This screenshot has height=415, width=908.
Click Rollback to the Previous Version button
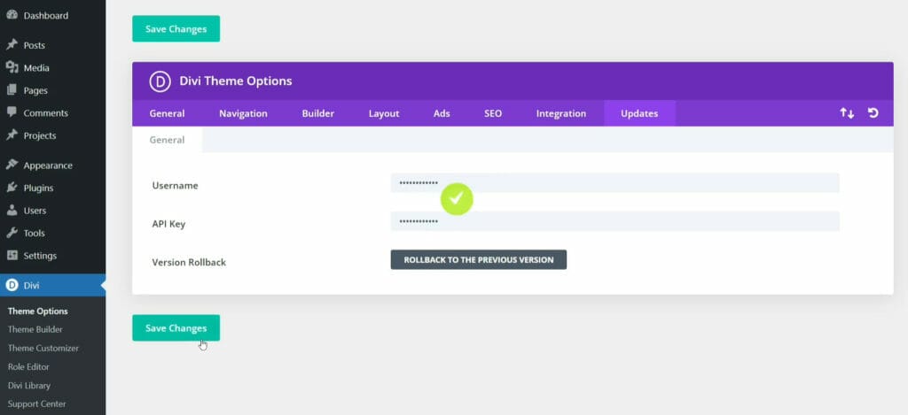(478, 259)
